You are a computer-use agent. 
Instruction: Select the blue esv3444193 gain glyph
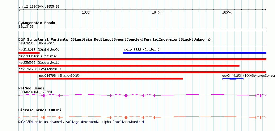click(233, 79)
